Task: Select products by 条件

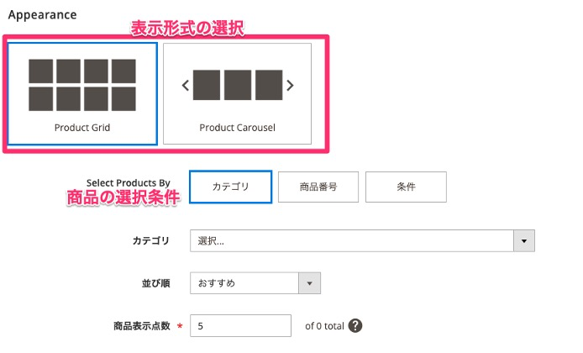Action: tap(406, 187)
